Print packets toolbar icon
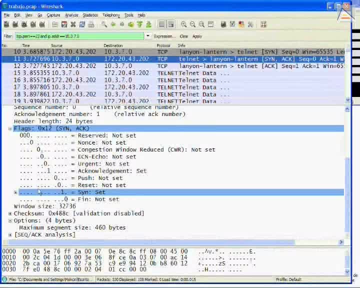Screen dimensions: 360x288 [91, 24]
